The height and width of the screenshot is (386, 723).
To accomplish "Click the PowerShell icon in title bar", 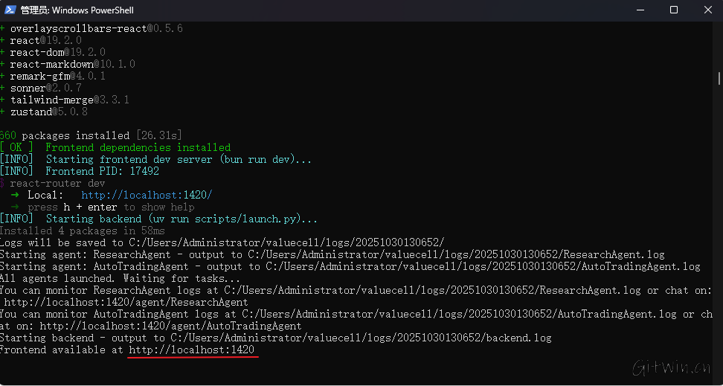I will [x=10, y=10].
